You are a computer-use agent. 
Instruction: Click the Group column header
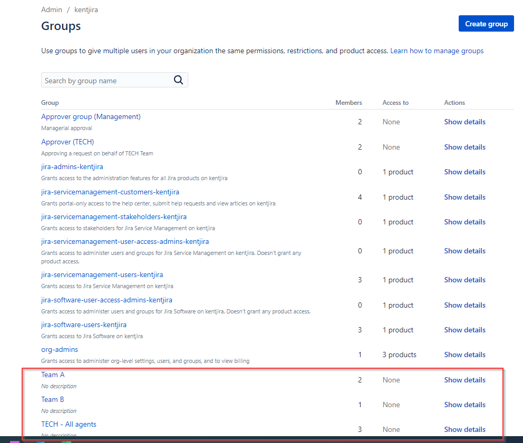pyautogui.click(x=50, y=102)
